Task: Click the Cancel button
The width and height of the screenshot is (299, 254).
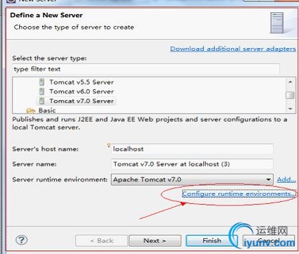Action: [268, 240]
